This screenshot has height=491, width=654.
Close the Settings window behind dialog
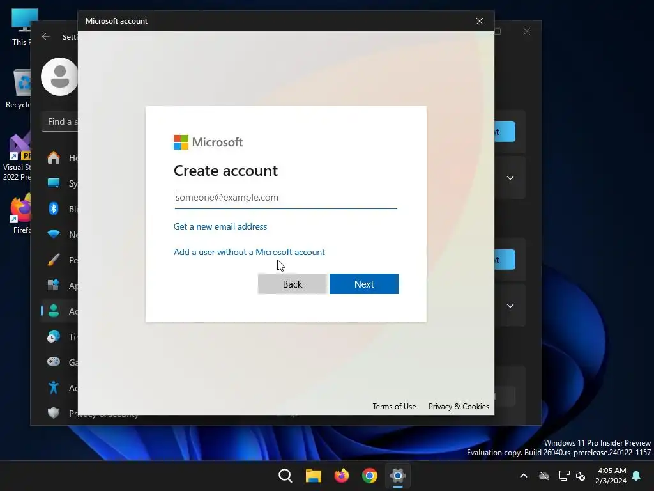point(527,31)
